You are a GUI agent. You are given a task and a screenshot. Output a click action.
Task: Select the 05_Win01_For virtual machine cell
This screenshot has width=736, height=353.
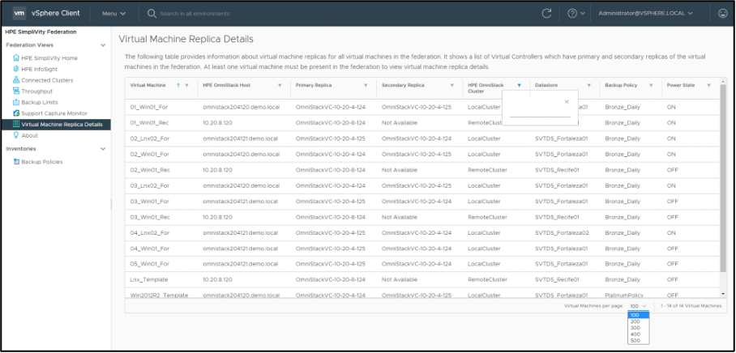pyautogui.click(x=149, y=264)
